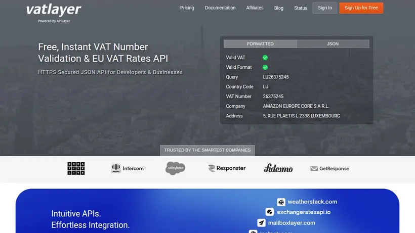Click the Valid Format green checkmark
This screenshot has height=233, width=415.
[x=265, y=67]
